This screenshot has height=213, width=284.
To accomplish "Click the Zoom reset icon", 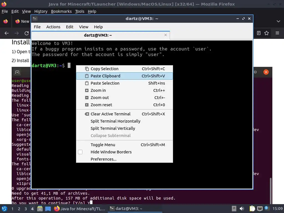I will click(x=87, y=105).
